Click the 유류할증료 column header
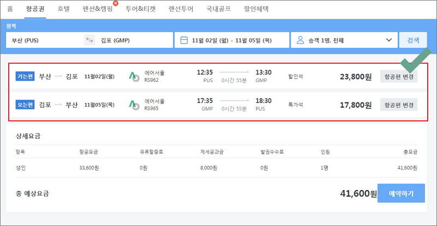The width and height of the screenshot is (437, 226). click(151, 152)
